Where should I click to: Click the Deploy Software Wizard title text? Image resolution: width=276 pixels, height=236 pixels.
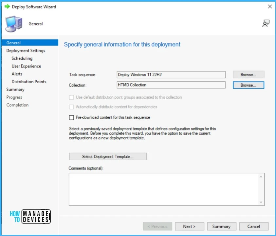point(34,7)
